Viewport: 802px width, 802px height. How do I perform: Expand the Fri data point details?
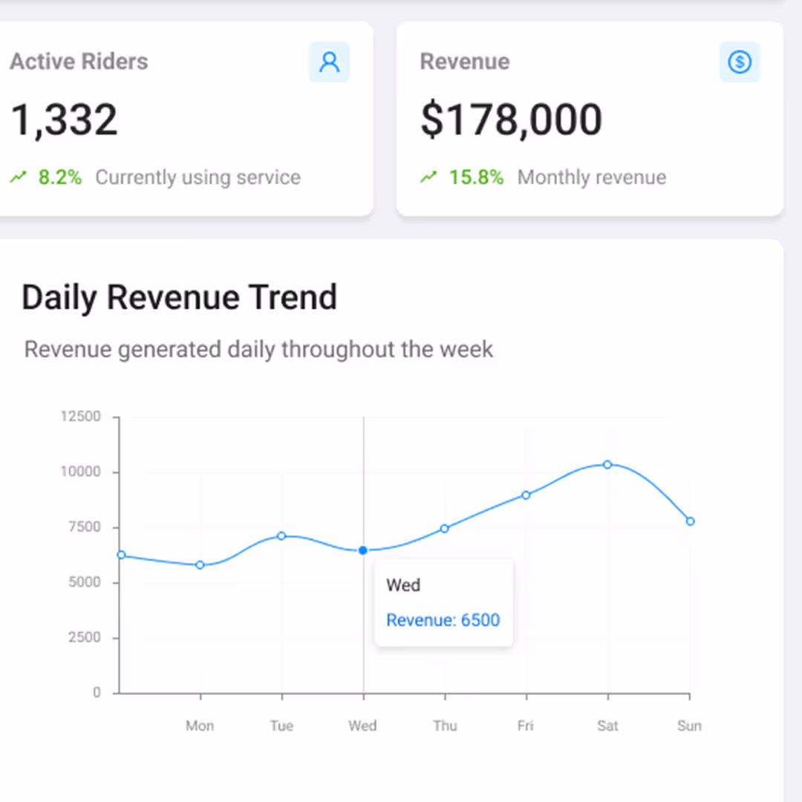click(x=526, y=494)
